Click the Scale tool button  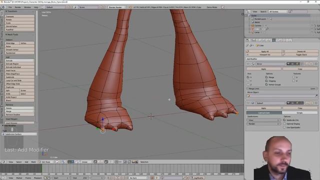click(19, 23)
